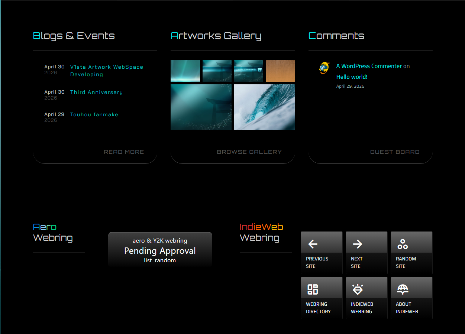Open the Third Anniversary blog post

tap(96, 92)
